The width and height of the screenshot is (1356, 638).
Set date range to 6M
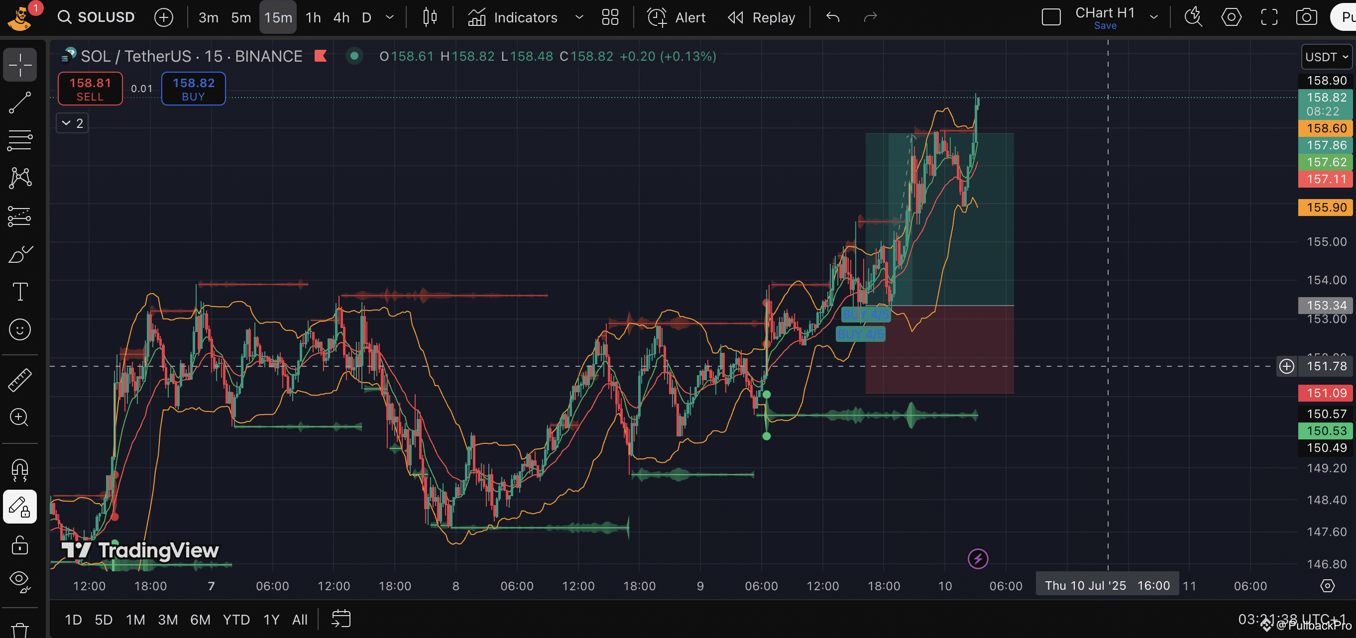[x=200, y=620]
